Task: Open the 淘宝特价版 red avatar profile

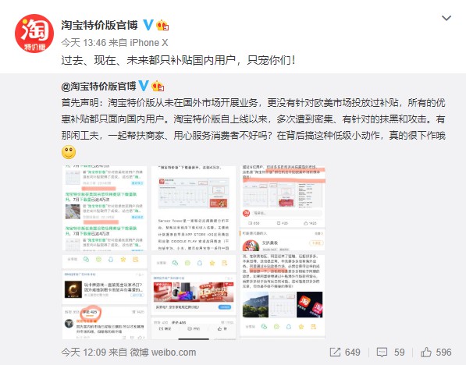Action: pos(34,34)
